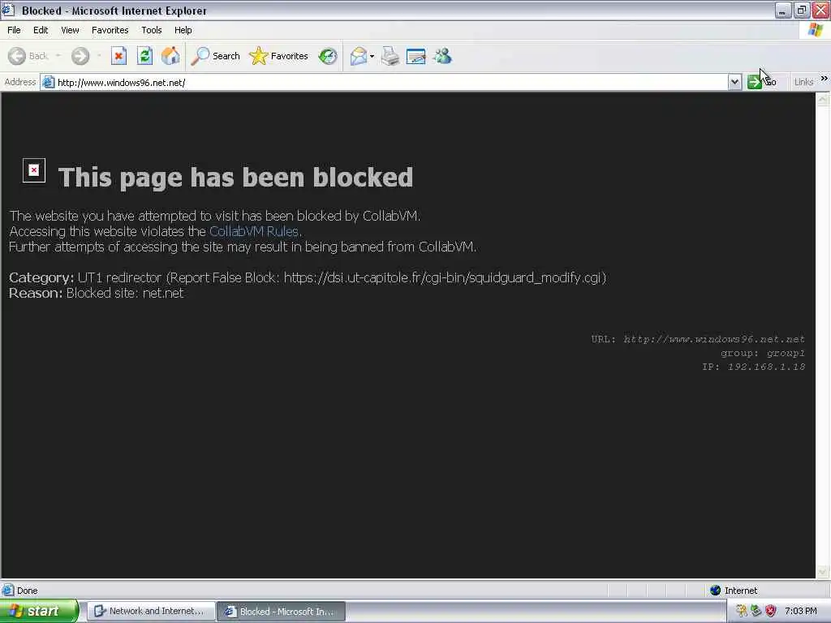Expand the Links toolbar chevron
This screenshot has height=623, width=831.
tap(825, 79)
